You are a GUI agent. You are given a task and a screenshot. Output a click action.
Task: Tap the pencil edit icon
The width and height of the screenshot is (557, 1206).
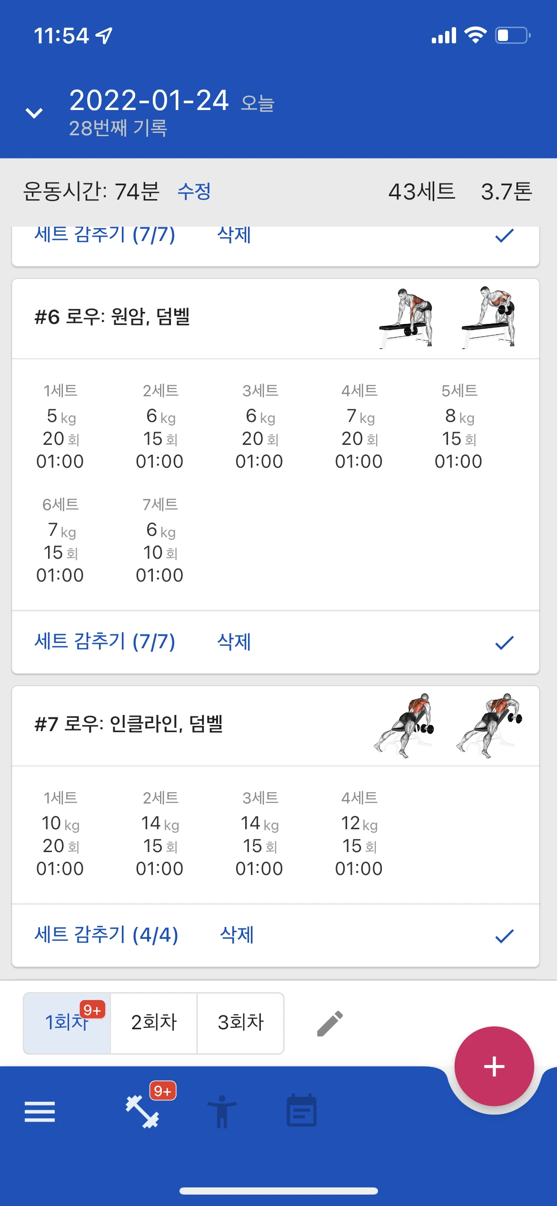click(x=330, y=1023)
